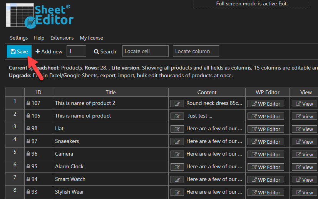Viewport: 318px width, 199px height.
Task: Open content editor icon in Camera row
Action: 177,154
